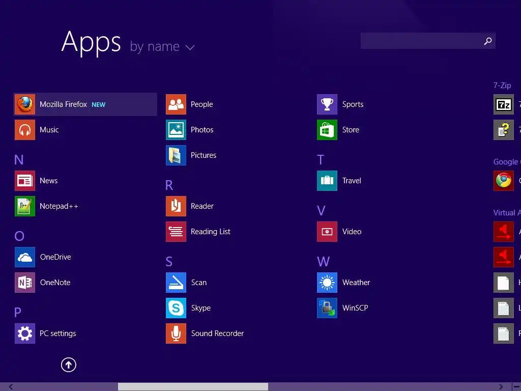
Task: Click the 'Reading List' label text
Action: 210,232
